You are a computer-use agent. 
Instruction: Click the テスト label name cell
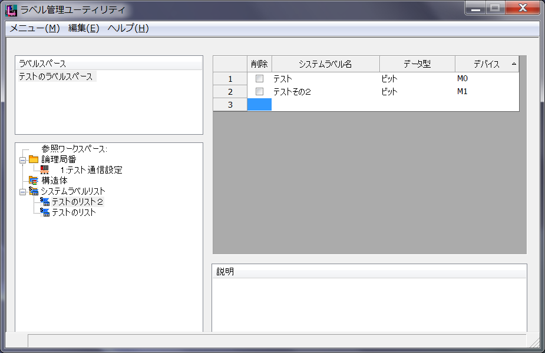click(325, 79)
